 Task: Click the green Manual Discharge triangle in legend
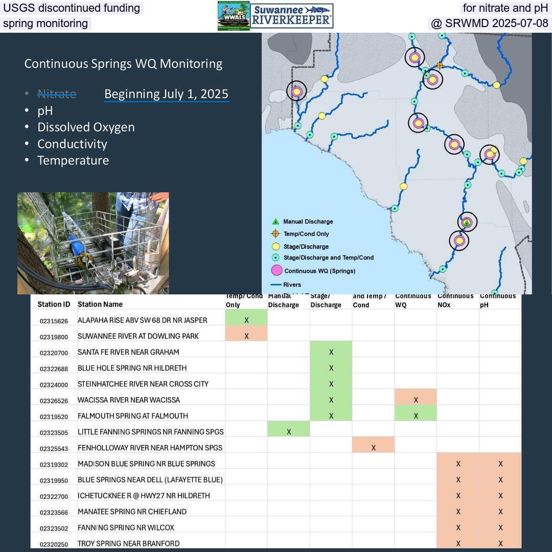(x=275, y=222)
